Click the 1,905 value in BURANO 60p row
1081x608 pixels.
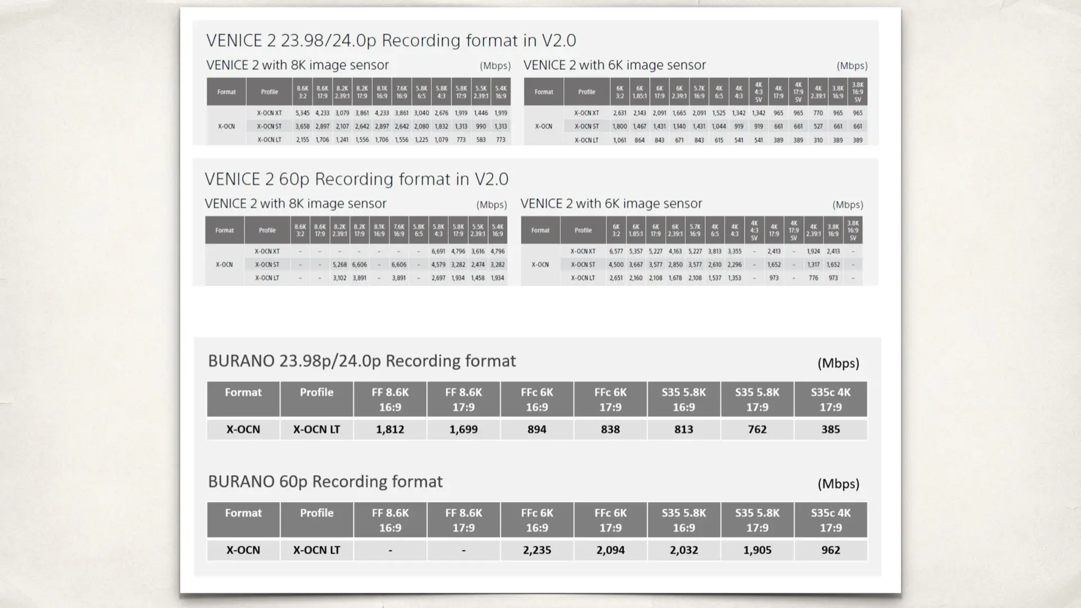point(757,550)
